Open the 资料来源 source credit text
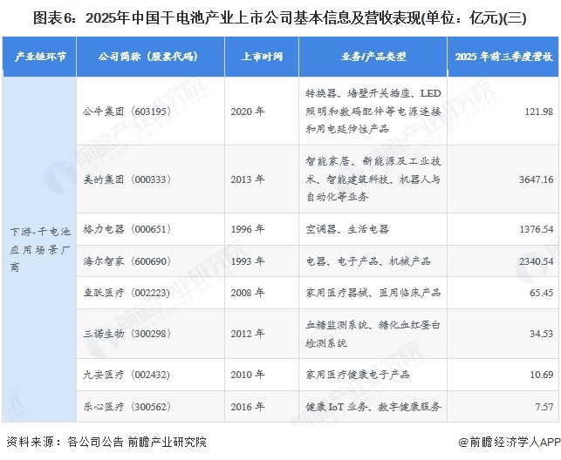The width and height of the screenshot is (561, 460). pos(106,443)
